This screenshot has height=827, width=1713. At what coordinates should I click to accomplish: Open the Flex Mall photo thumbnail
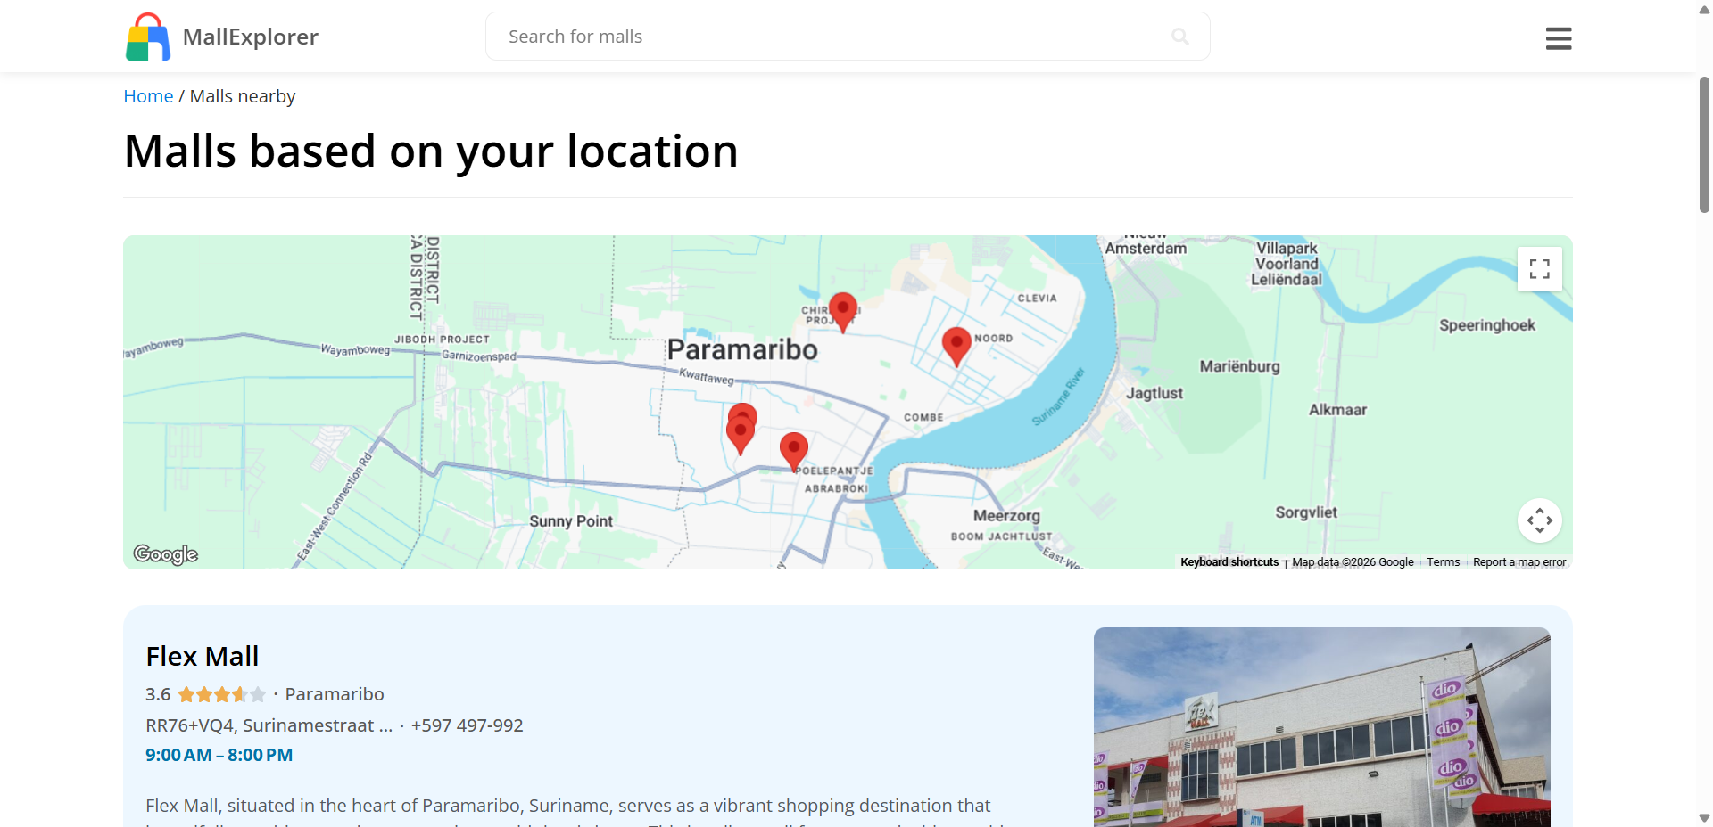[x=1321, y=726]
